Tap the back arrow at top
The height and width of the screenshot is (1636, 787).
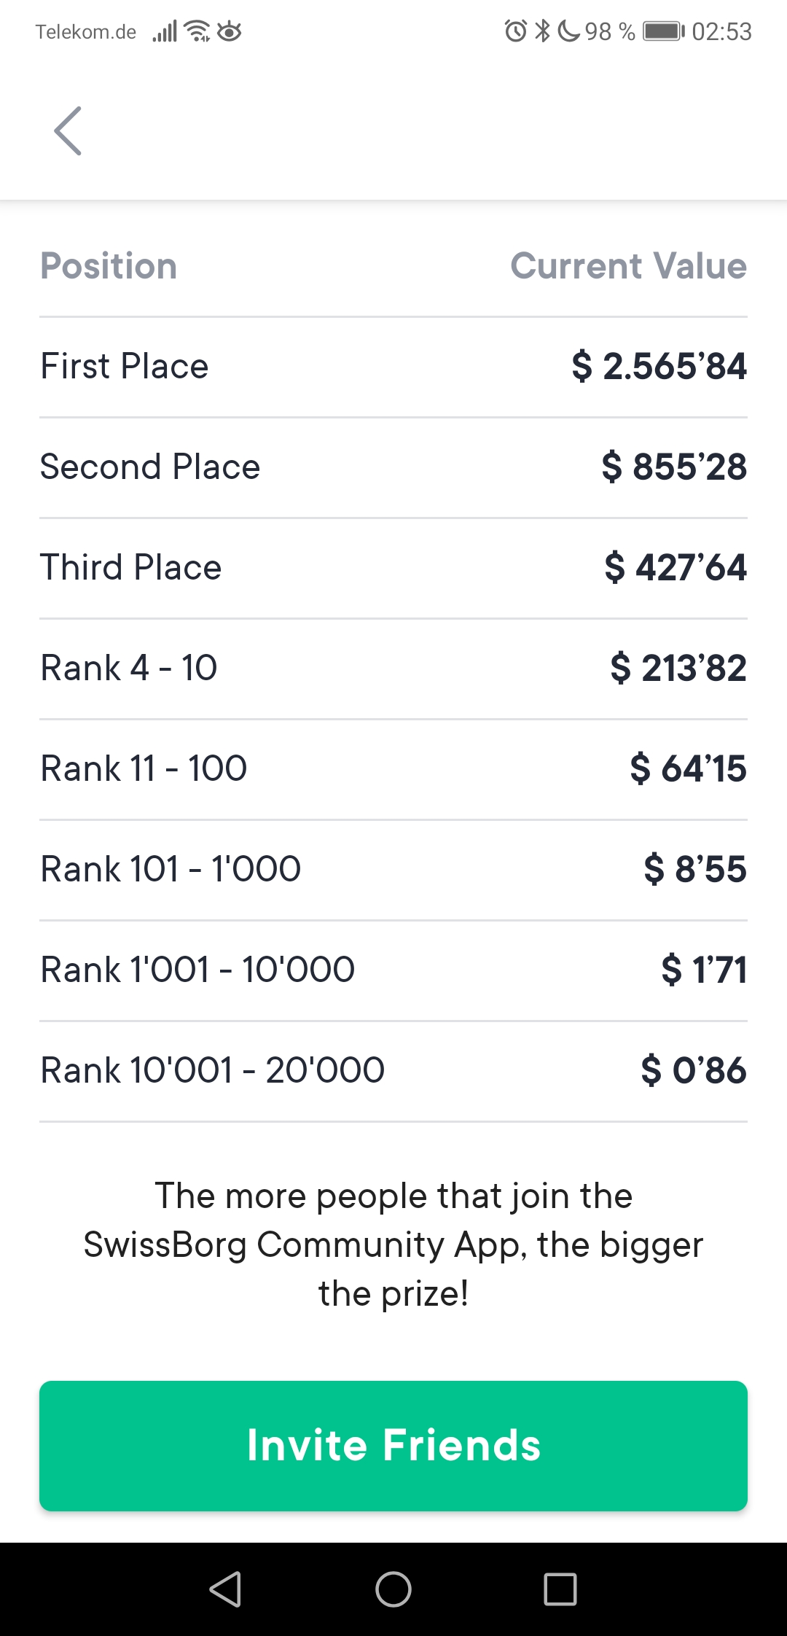(68, 131)
